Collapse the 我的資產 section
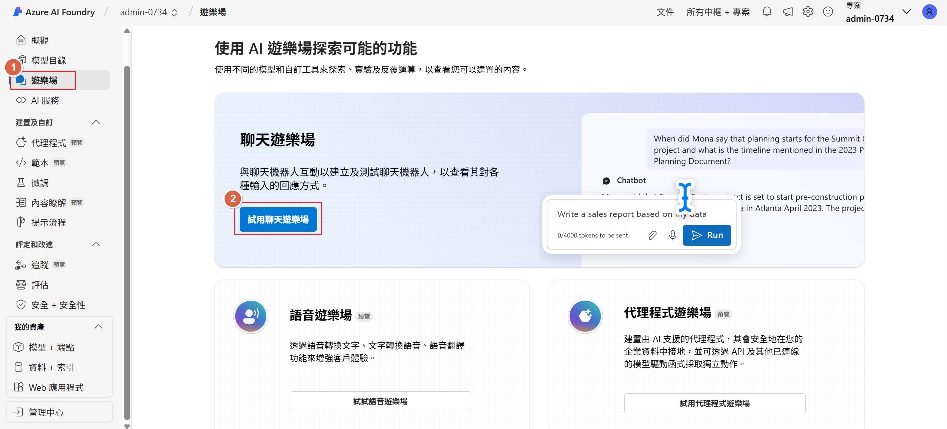This screenshot has height=429, width=947. (x=98, y=327)
